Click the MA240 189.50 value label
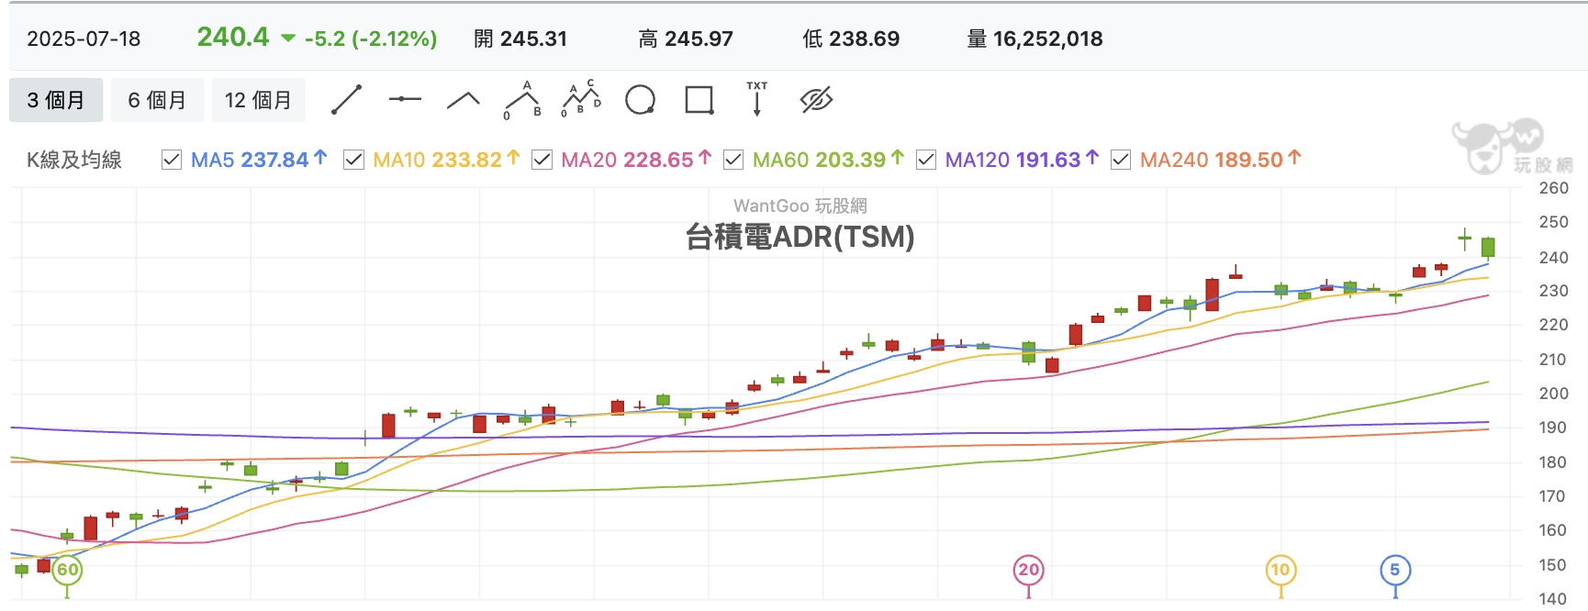Viewport: 1588px width, 611px height. tap(1220, 160)
